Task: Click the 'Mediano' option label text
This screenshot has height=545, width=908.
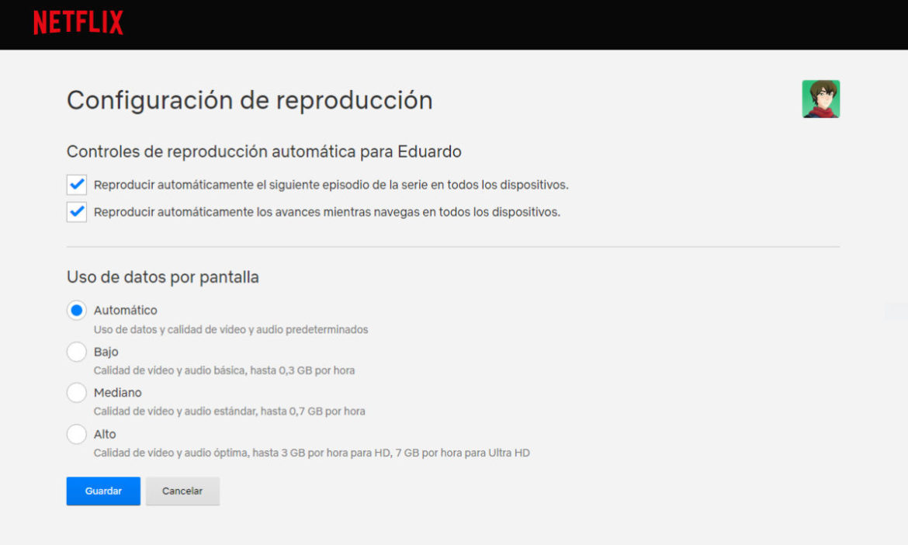Action: (x=118, y=393)
